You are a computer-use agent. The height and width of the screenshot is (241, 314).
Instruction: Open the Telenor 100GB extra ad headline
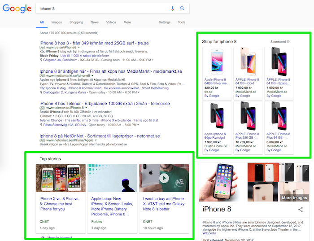[x=105, y=104]
